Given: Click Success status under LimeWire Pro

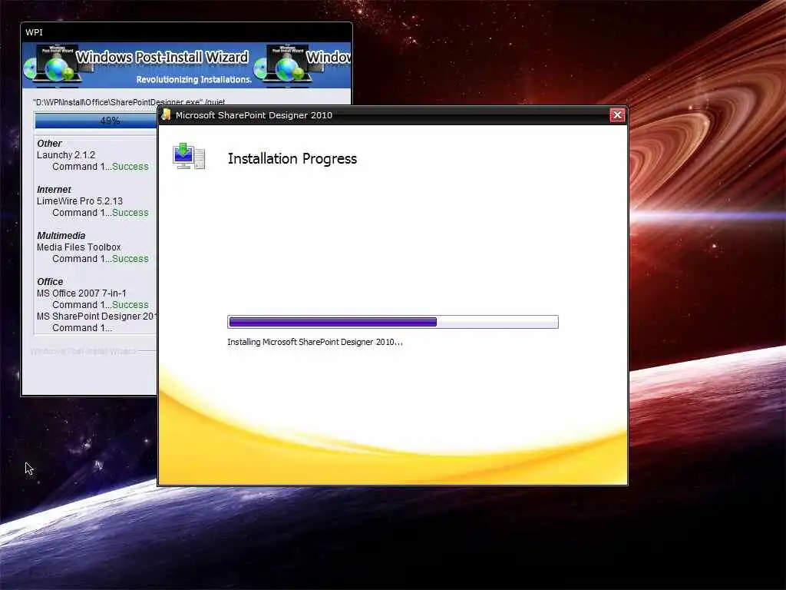Looking at the screenshot, I should [130, 213].
